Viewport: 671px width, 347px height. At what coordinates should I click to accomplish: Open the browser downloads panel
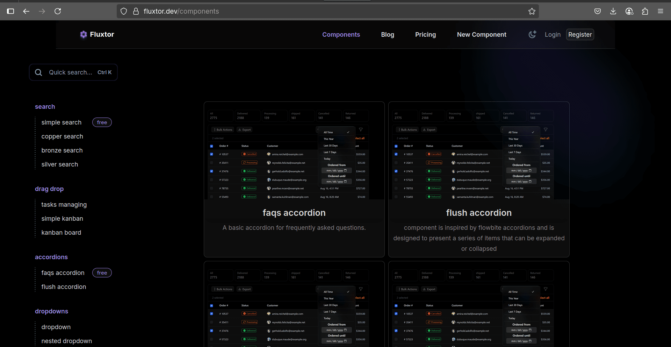pos(613,11)
